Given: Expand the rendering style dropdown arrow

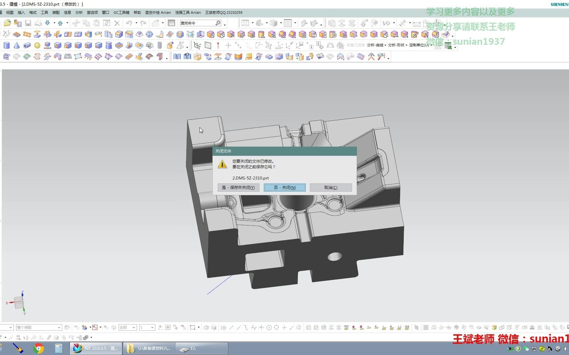Looking at the screenshot, I should 281,23.
